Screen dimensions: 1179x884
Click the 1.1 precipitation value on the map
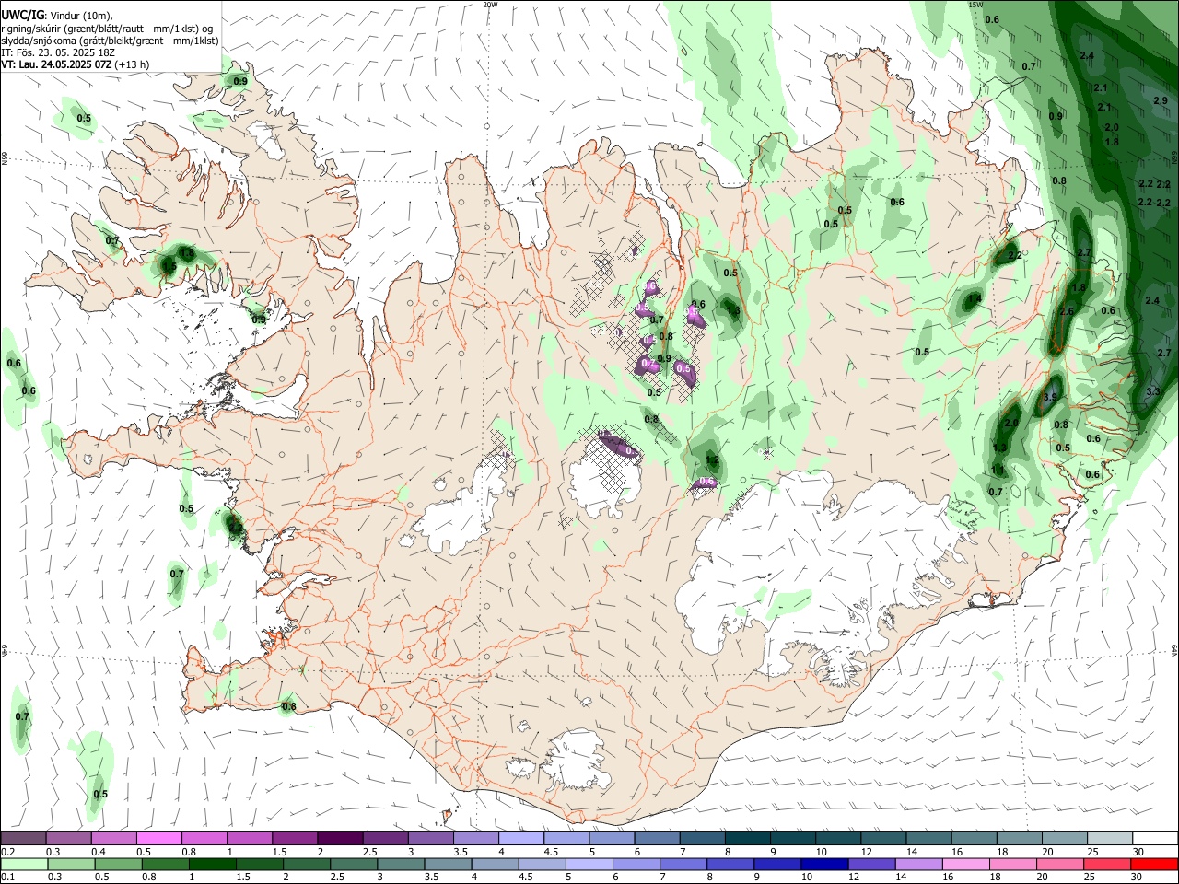998,470
